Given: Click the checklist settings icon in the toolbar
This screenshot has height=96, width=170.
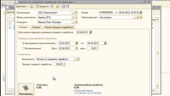Looking at the screenshot, I should (68, 6).
